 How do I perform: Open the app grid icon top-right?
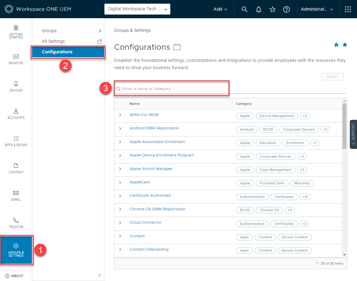point(347,9)
